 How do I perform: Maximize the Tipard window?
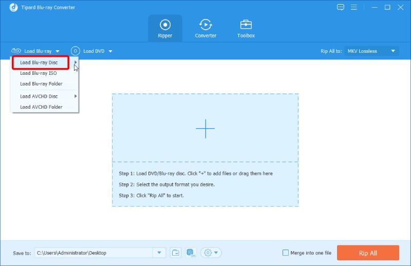387,7
